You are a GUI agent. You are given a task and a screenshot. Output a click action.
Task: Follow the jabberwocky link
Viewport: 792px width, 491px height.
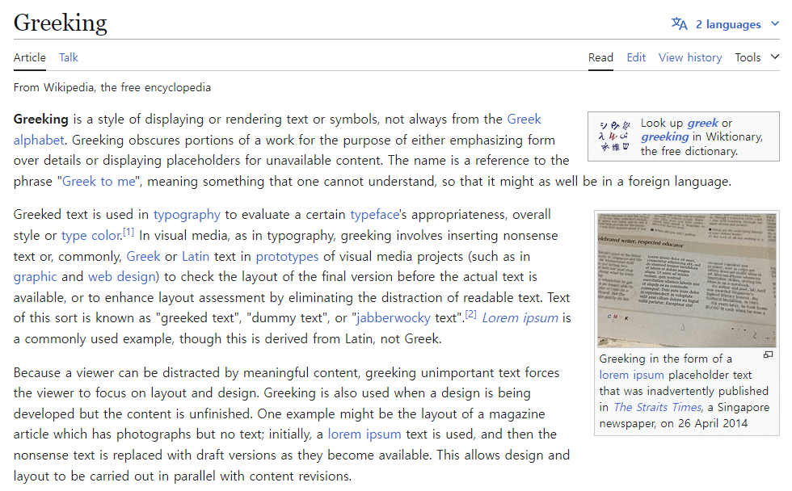point(394,318)
